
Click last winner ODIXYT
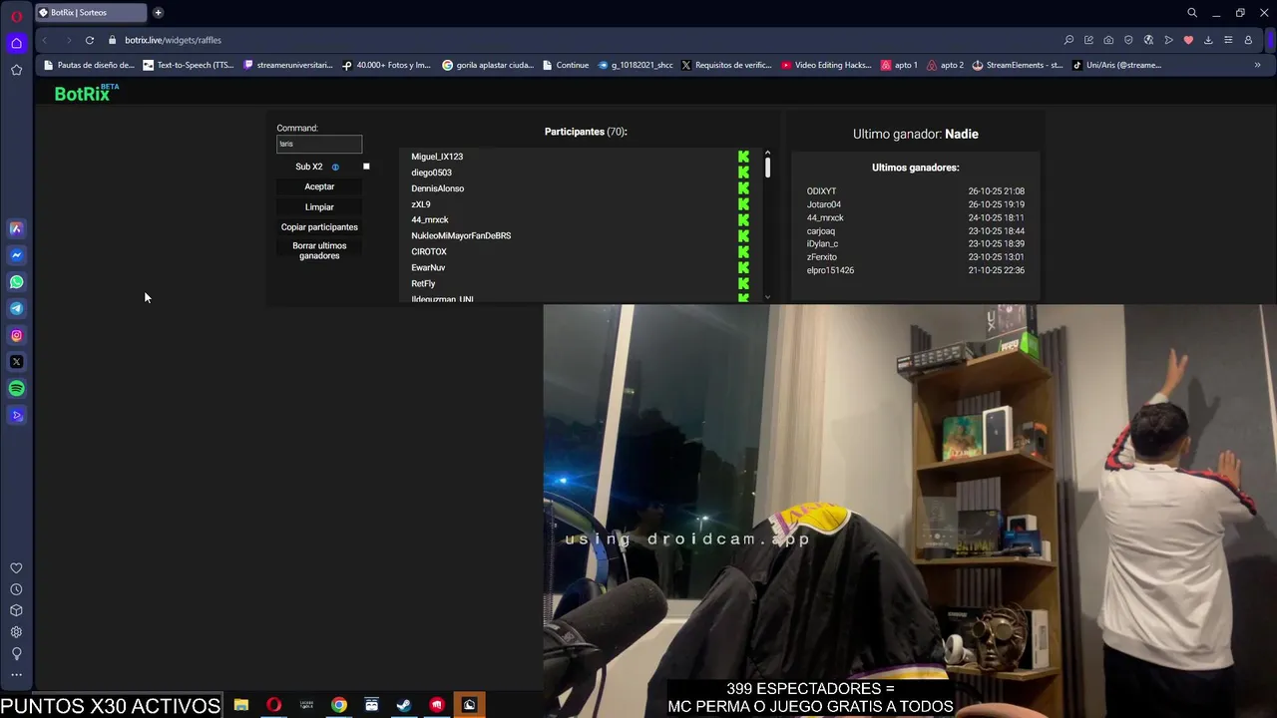pos(822,191)
